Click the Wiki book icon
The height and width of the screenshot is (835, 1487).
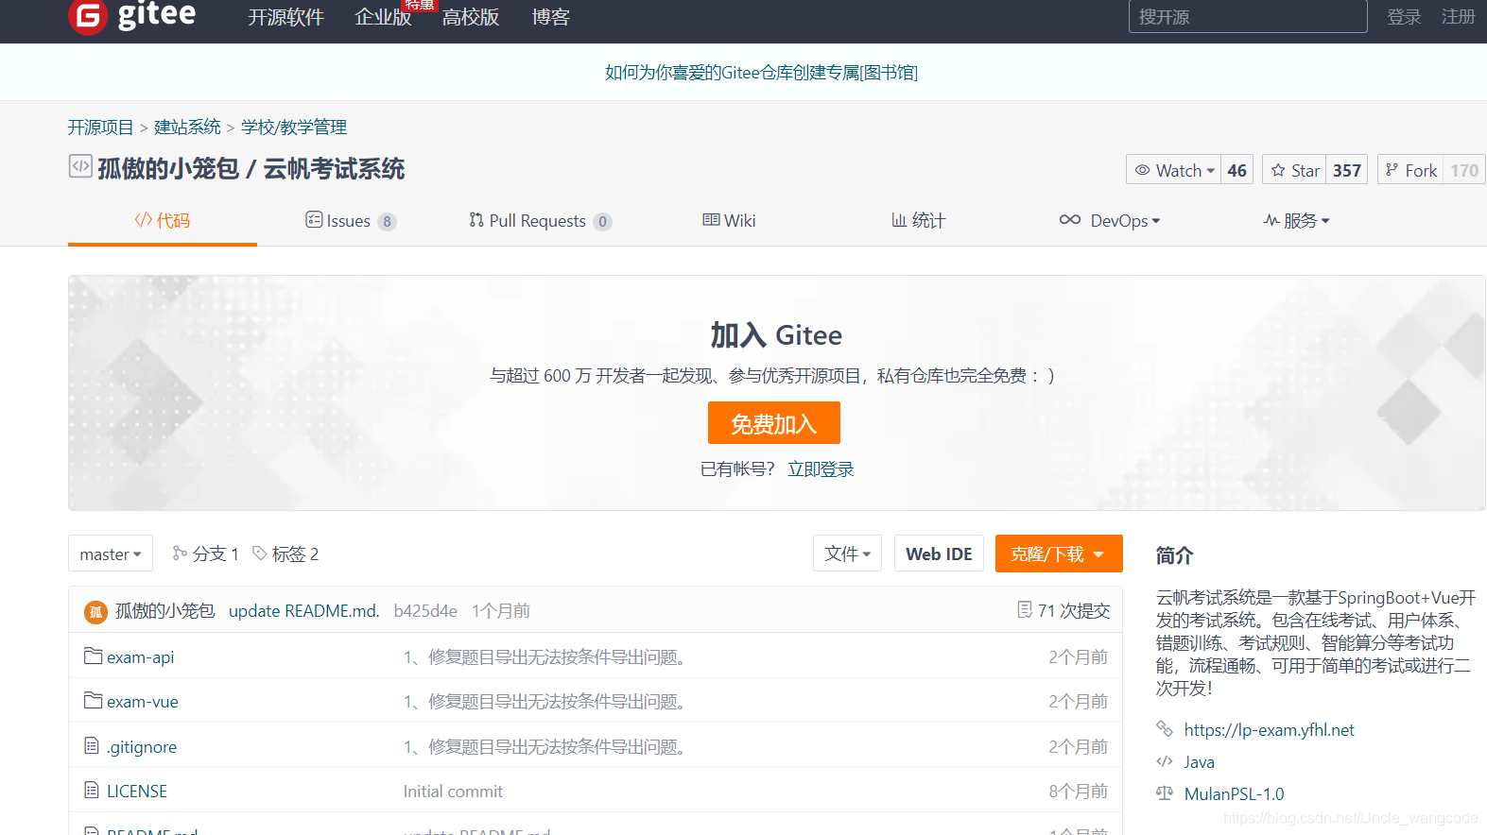[711, 220]
